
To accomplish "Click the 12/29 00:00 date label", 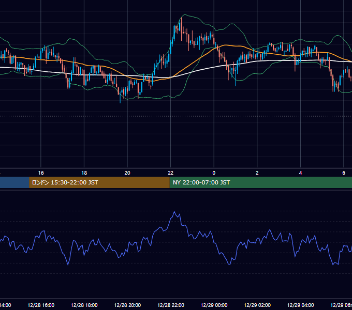I will (214, 305).
